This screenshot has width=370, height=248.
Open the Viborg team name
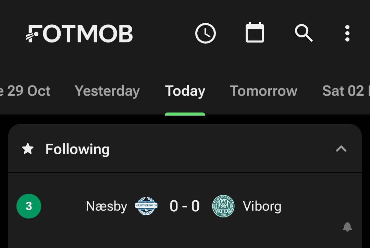click(262, 206)
